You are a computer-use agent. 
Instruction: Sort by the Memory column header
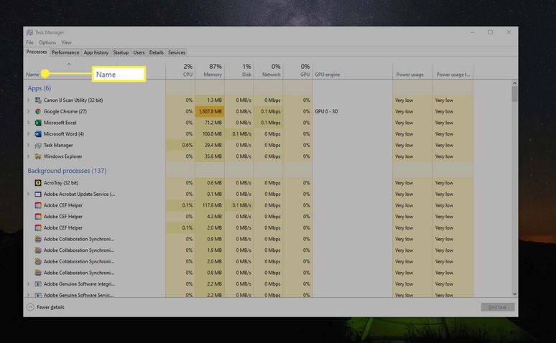pos(210,70)
